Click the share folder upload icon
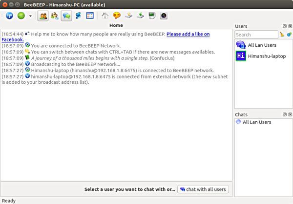Viewport: 293px width, 204px height. pos(128,16)
